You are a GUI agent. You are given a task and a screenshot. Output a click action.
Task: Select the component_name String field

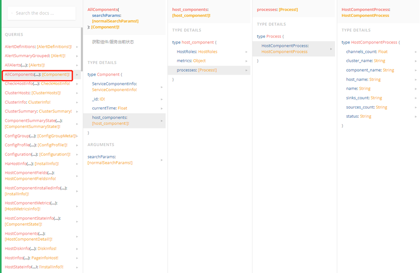click(370, 70)
